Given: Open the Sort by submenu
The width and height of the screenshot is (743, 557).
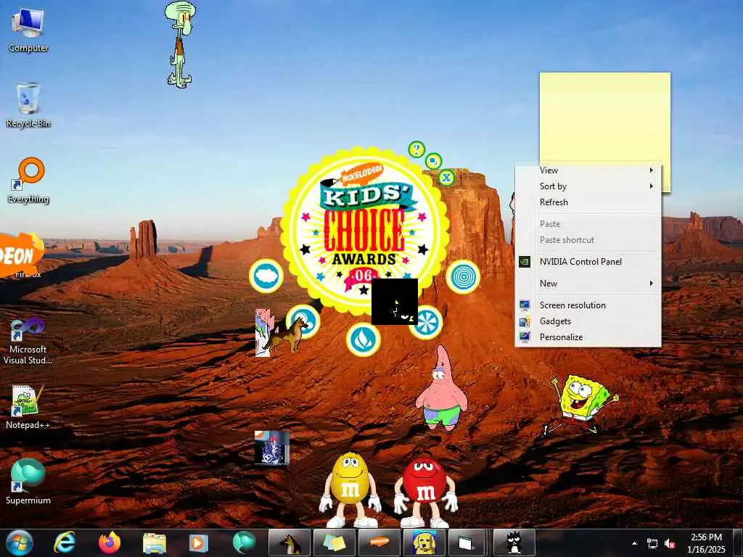Looking at the screenshot, I should pyautogui.click(x=588, y=186).
